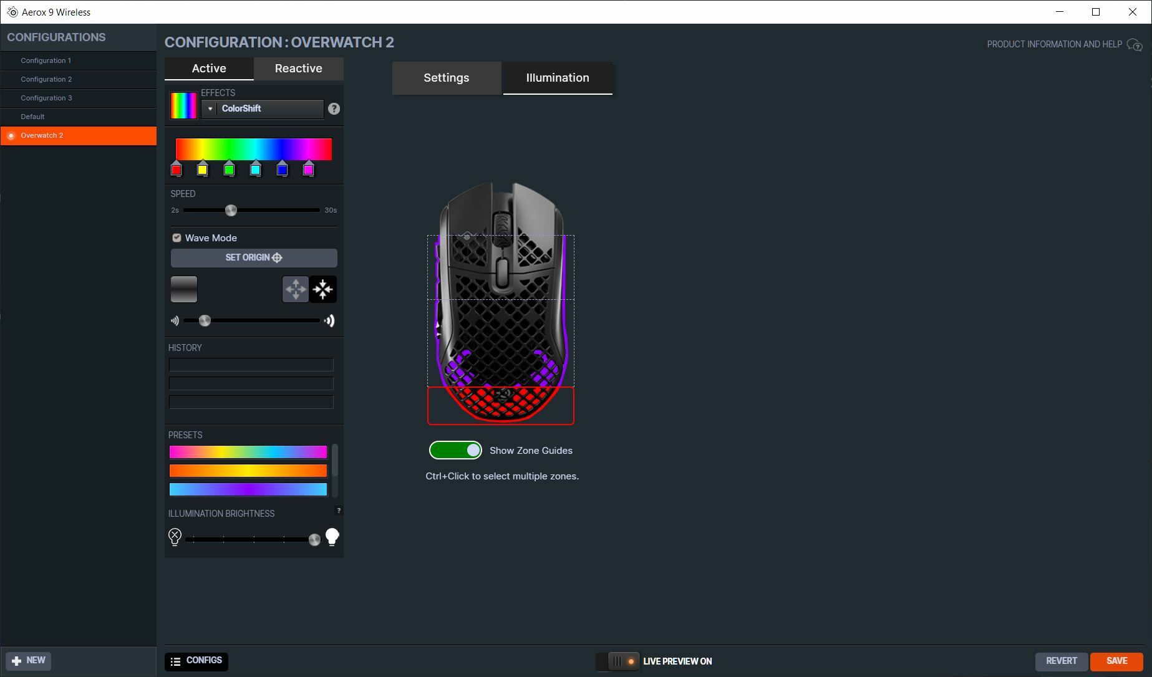Click the high reactivity speaker icon
1152x677 pixels.
tap(330, 320)
